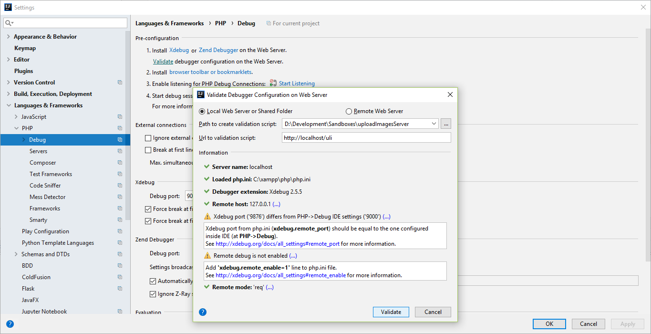Screen dimensions: 651x334
Task: Select Local Web Server or Shared Folder
Action: tap(202, 111)
